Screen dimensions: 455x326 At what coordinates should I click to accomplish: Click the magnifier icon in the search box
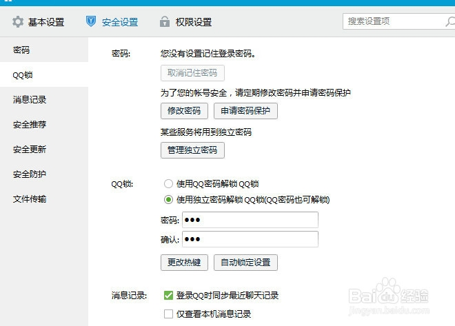(449, 21)
